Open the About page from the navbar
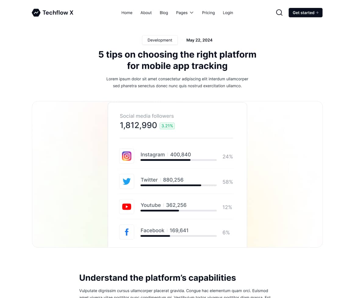The image size is (355, 298). [146, 13]
